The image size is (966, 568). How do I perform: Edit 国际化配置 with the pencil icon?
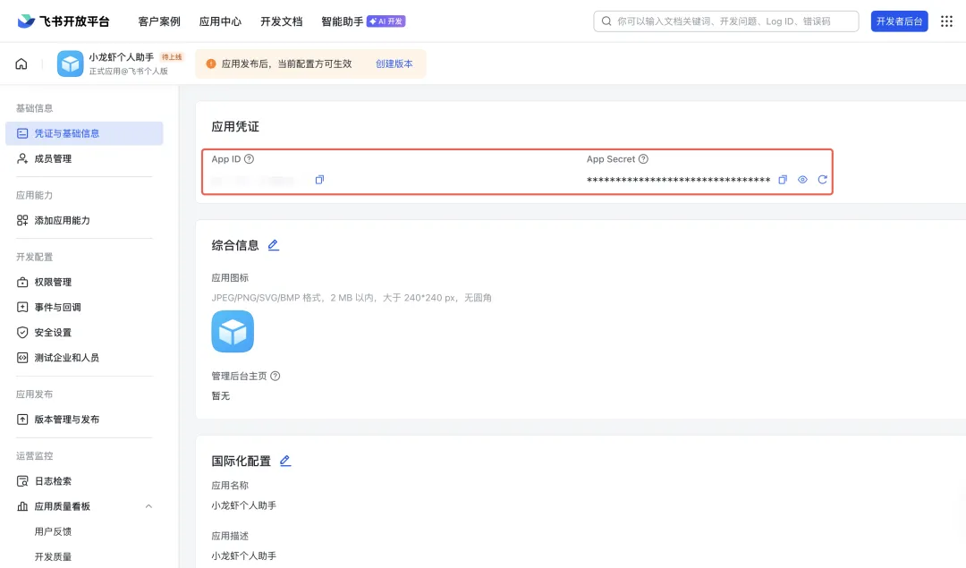tap(285, 461)
